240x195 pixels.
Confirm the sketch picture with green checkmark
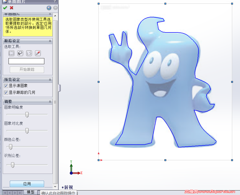coord(5,8)
